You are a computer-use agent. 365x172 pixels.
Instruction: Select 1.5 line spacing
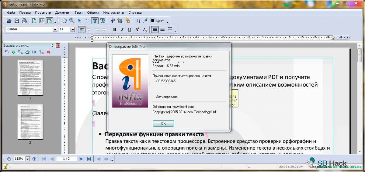[163, 29]
